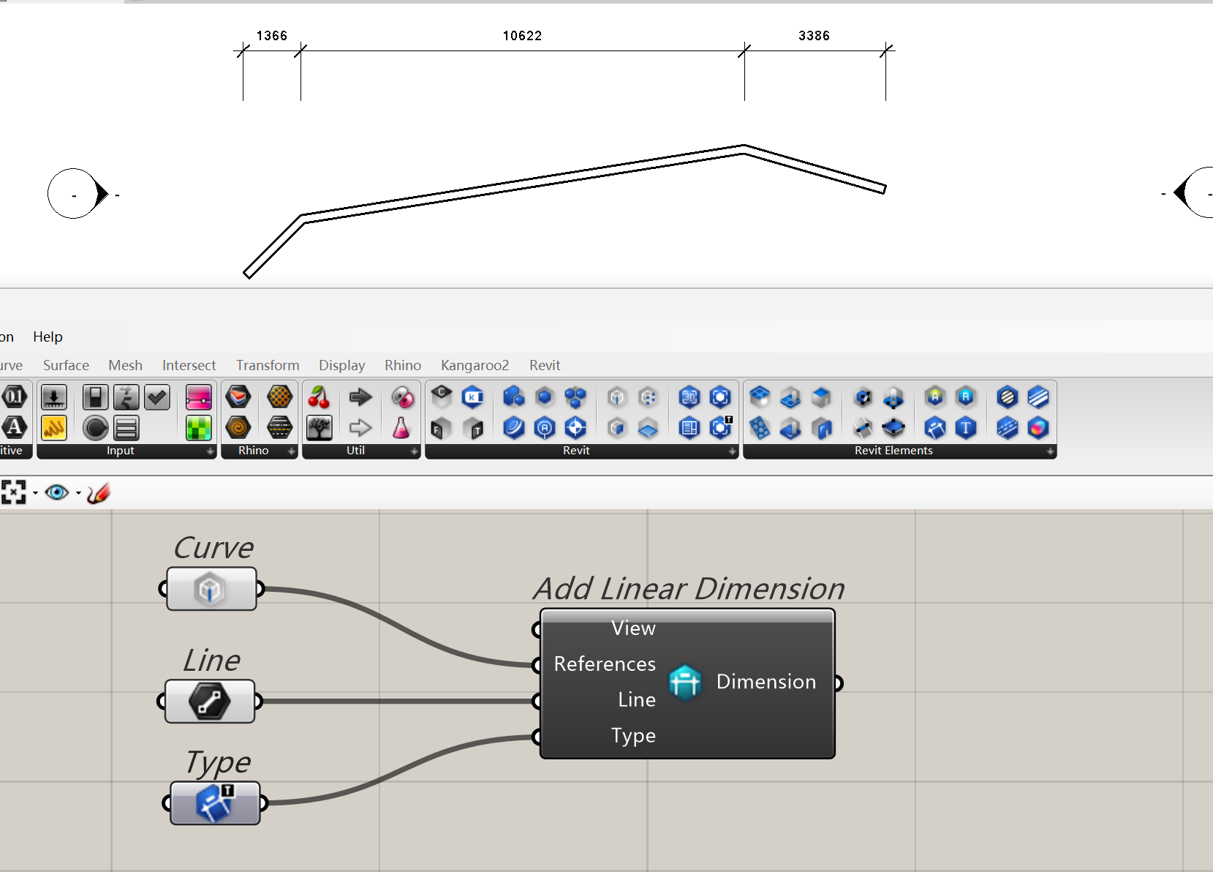This screenshot has height=872, width=1213.
Task: Open the Help menu
Action: [x=48, y=337]
